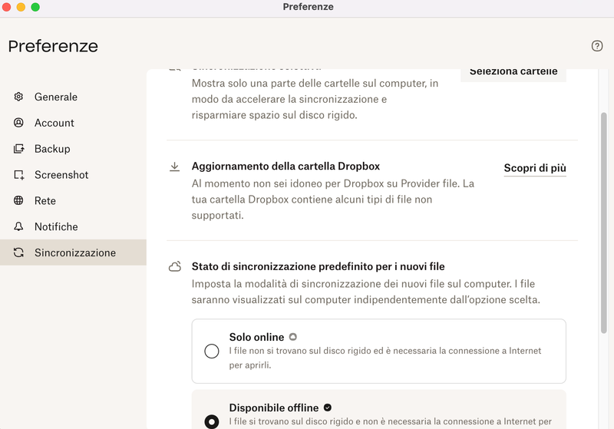This screenshot has width=614, height=429.
Task: Open the Generale settings tab
Action: pyautogui.click(x=56, y=97)
